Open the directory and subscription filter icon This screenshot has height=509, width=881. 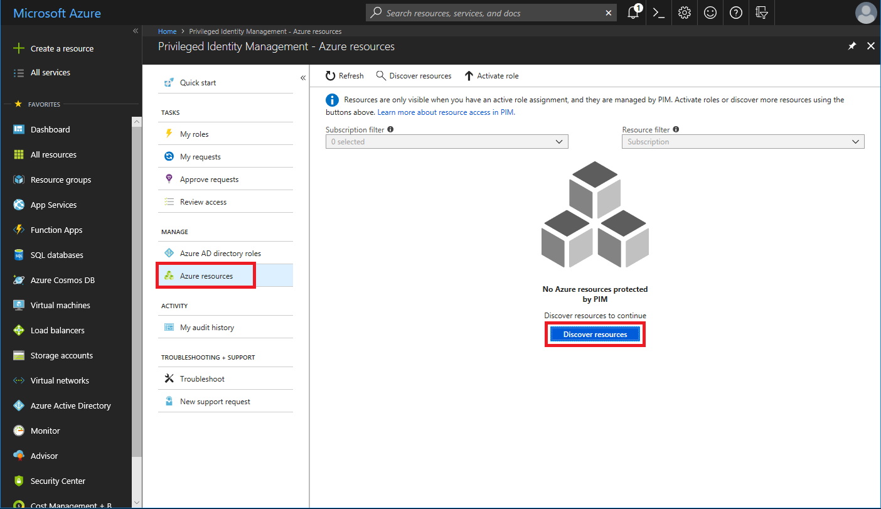click(762, 13)
